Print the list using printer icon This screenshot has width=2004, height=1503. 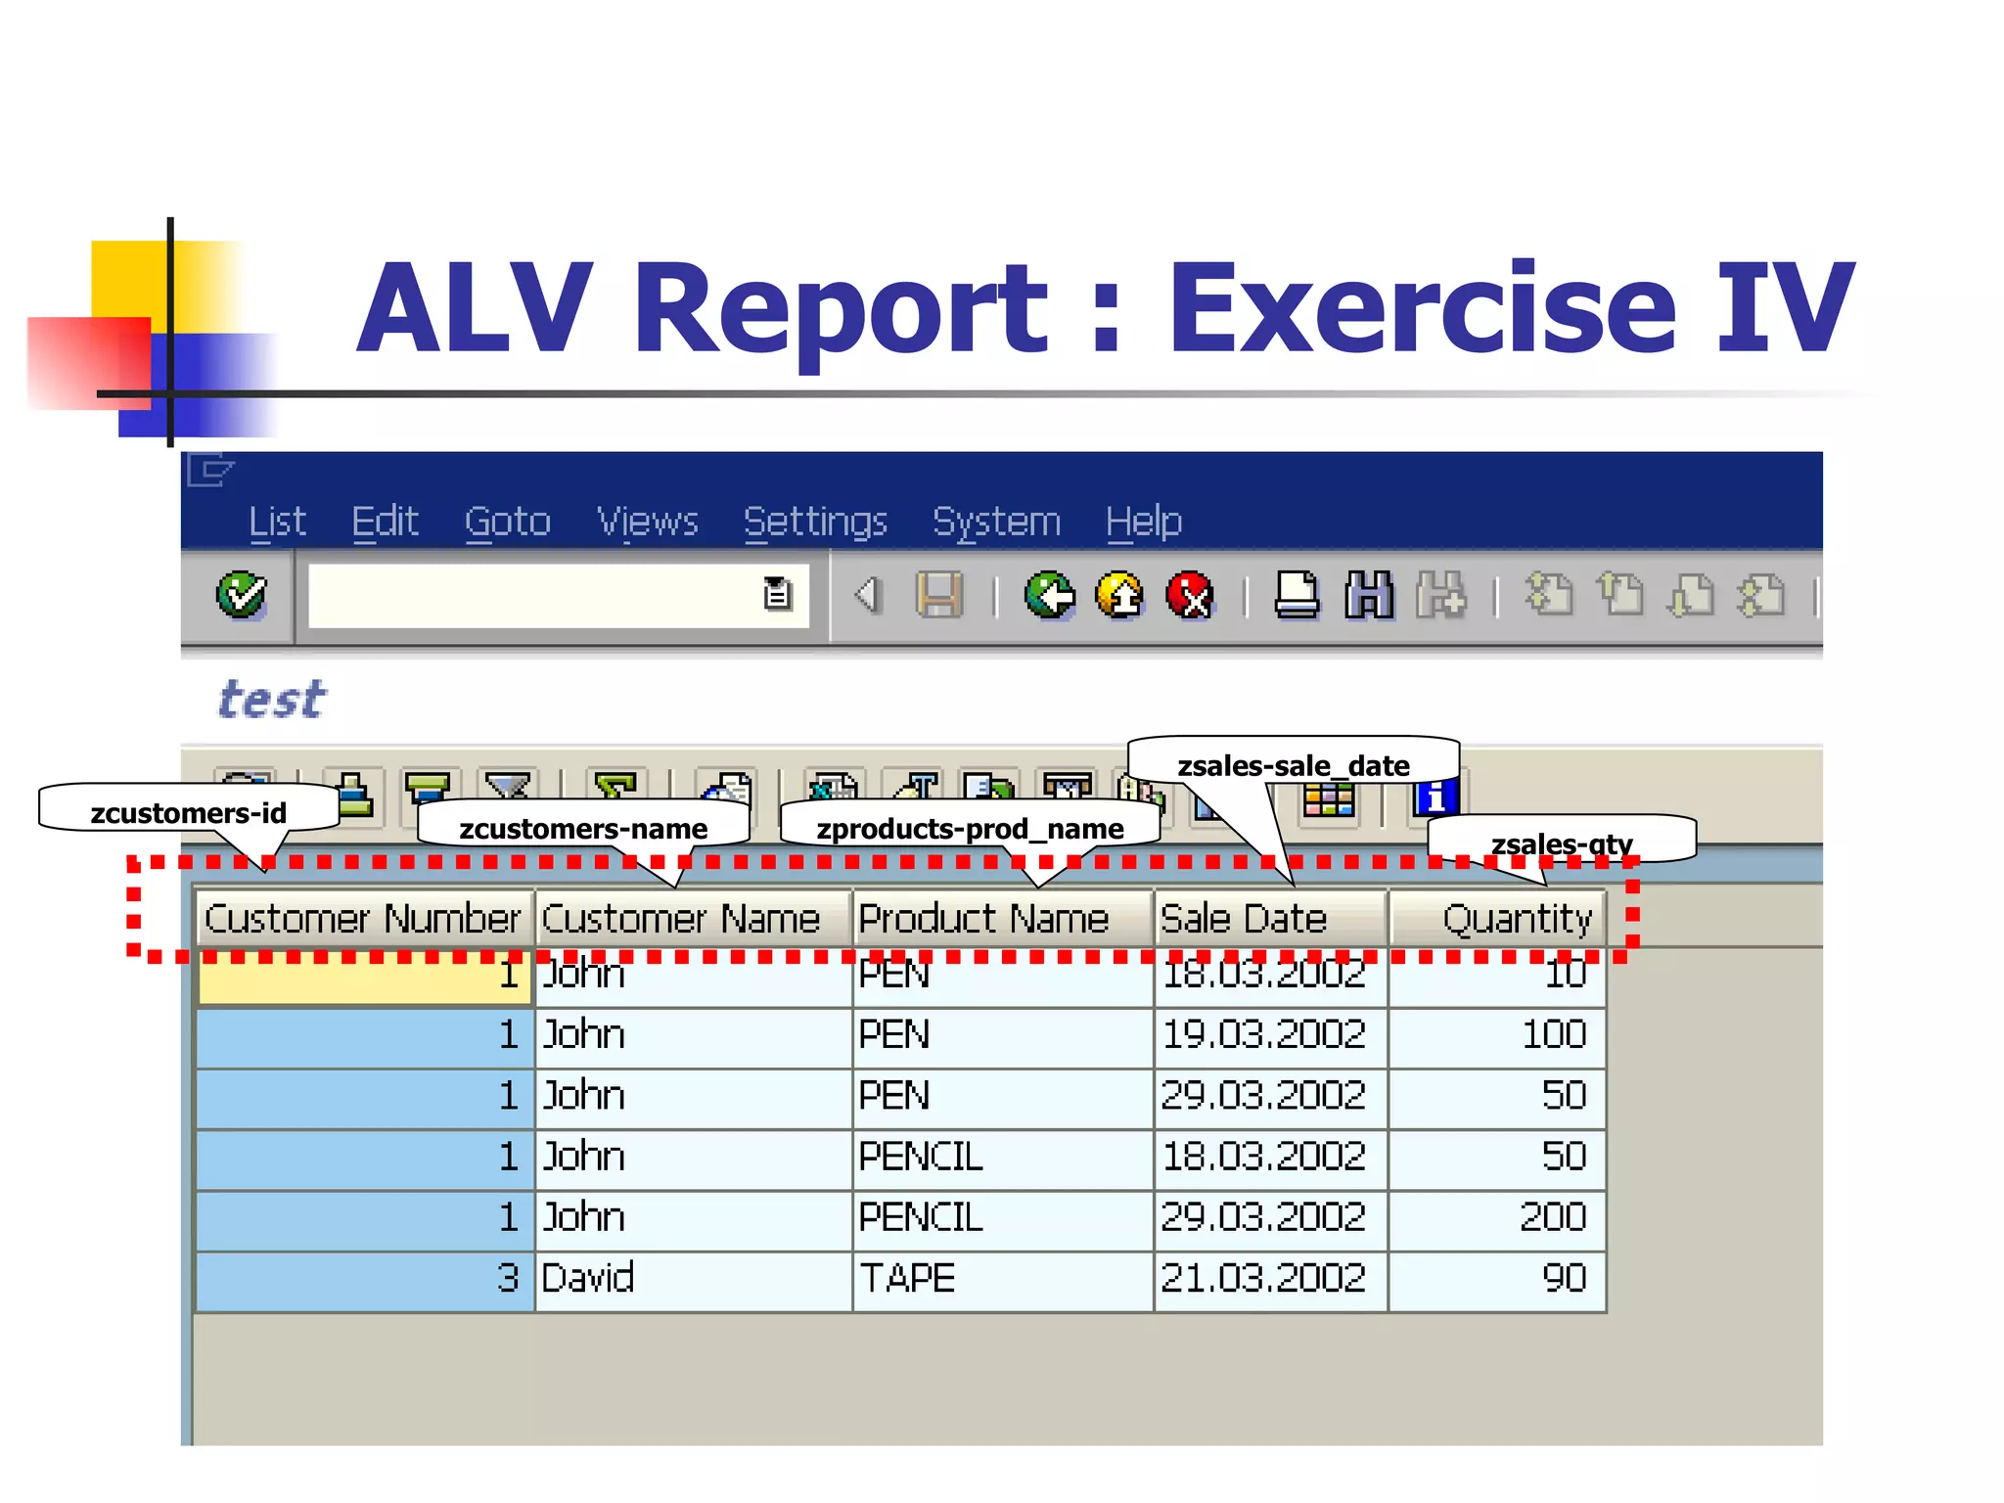coord(1297,595)
